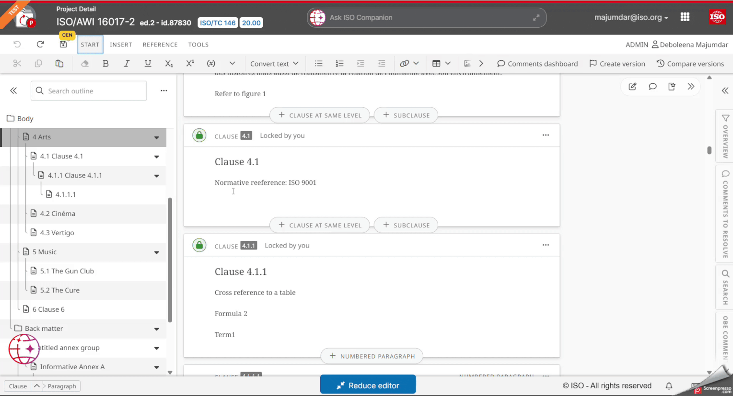Insert variable (x) formatting

point(211,64)
